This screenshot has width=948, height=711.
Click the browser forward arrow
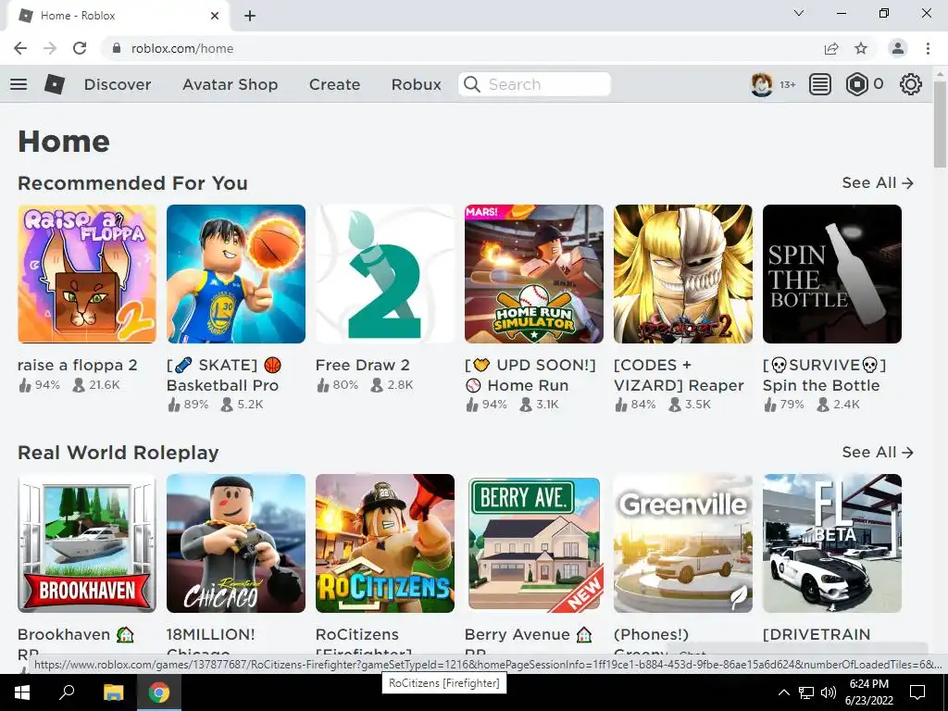pos(50,48)
